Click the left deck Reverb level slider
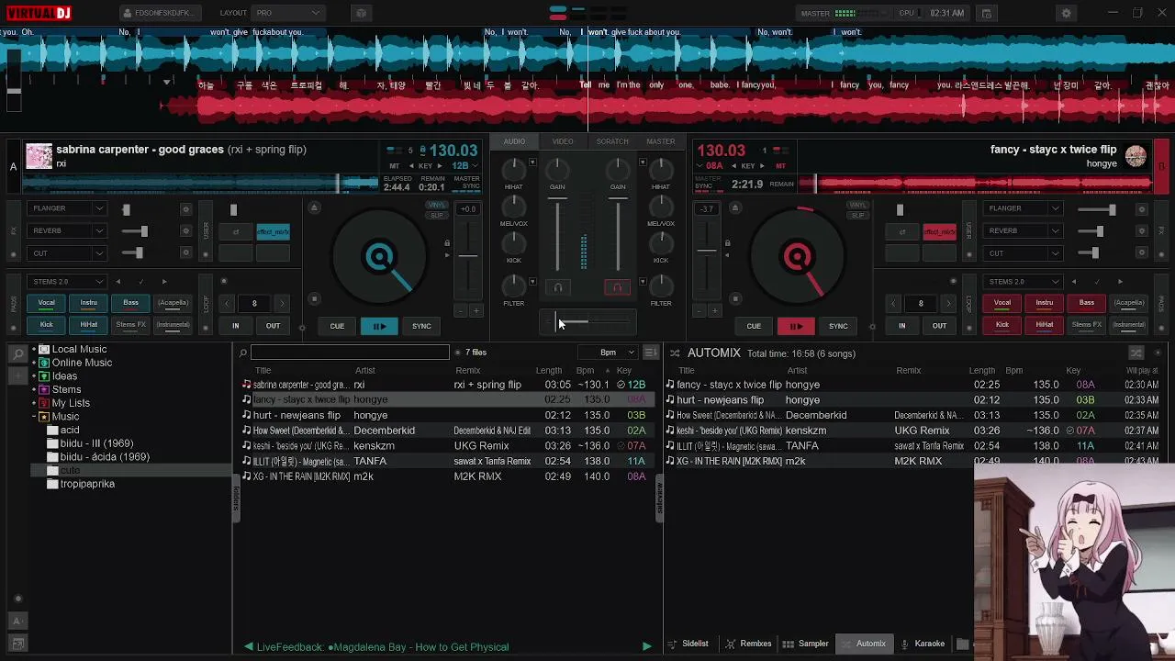Image resolution: width=1175 pixels, height=661 pixels. (x=134, y=230)
